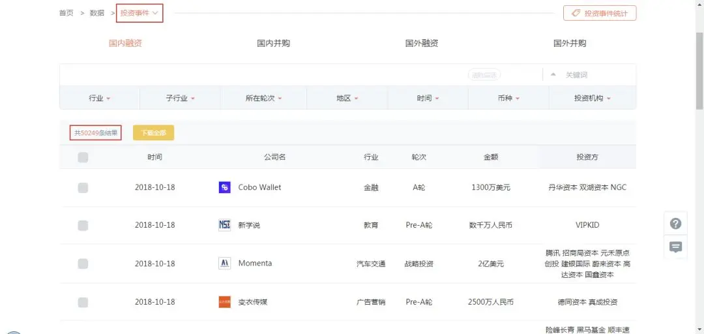The height and width of the screenshot is (334, 704).
Task: Click the Pre-A轮 cell in 新学说 row
Action: [x=419, y=225]
